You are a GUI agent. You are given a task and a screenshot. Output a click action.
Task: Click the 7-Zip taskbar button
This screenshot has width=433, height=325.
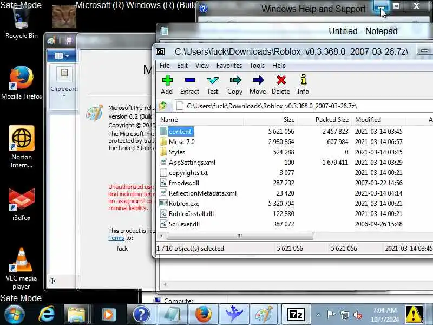pos(296,314)
